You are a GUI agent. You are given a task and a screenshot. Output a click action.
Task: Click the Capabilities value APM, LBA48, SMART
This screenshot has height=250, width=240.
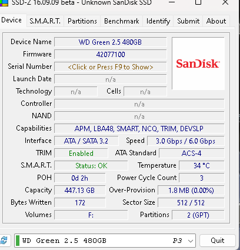[139, 129]
